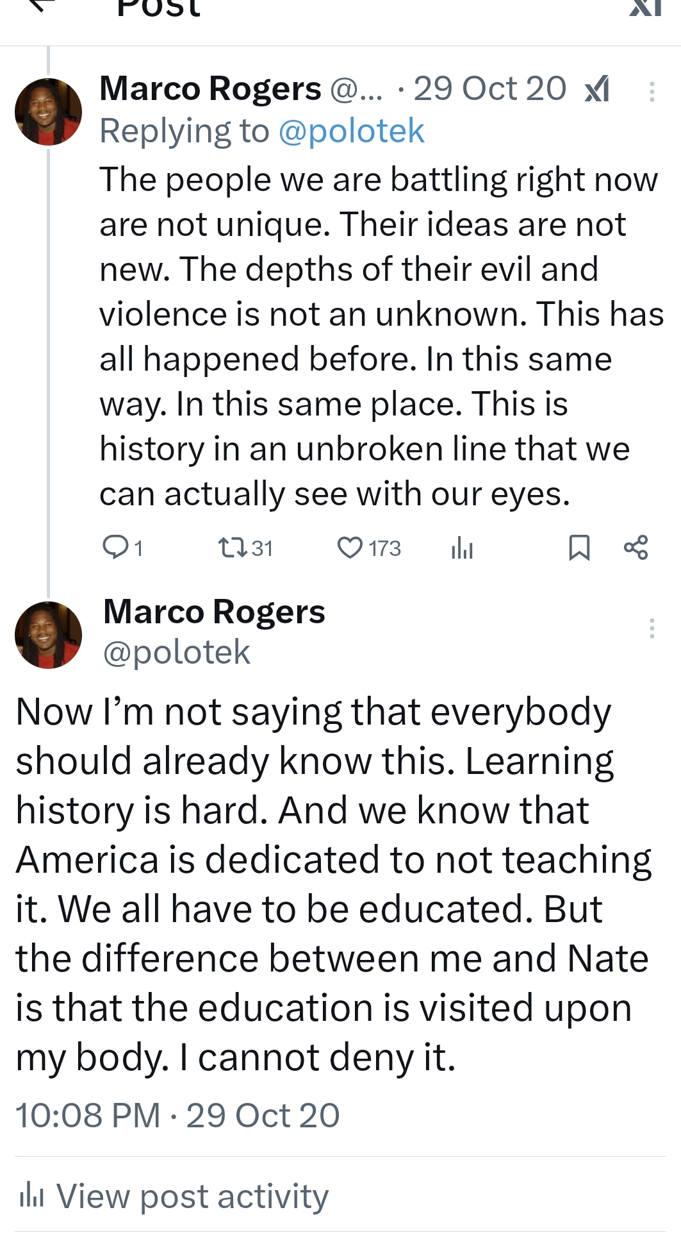Open Marco Rogers avatar on the first tweet
The height and width of the screenshot is (1244, 681).
click(49, 112)
